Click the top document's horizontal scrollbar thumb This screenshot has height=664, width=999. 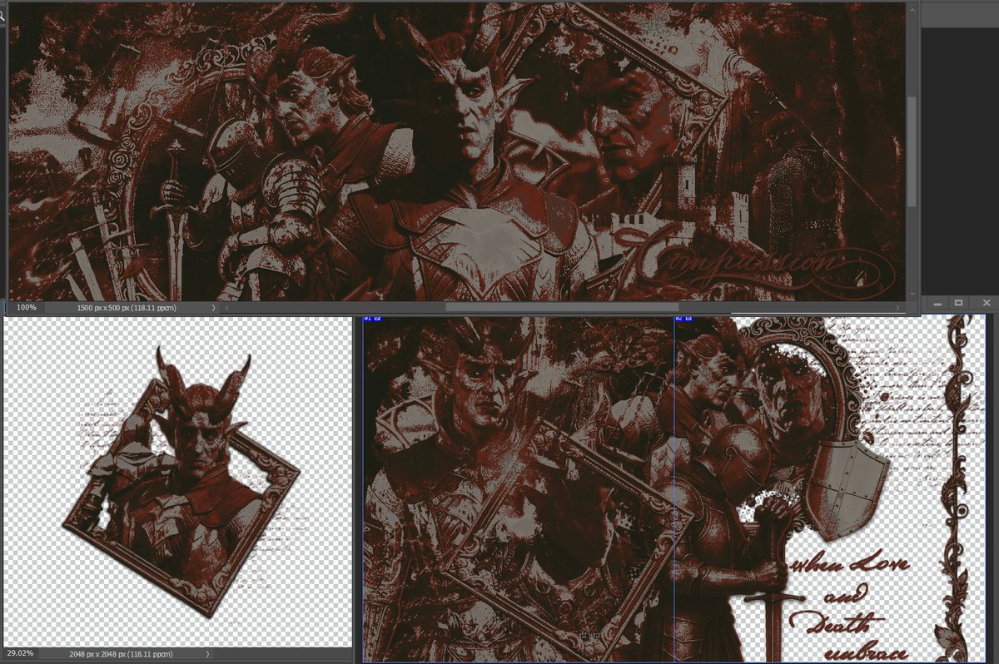point(562,307)
